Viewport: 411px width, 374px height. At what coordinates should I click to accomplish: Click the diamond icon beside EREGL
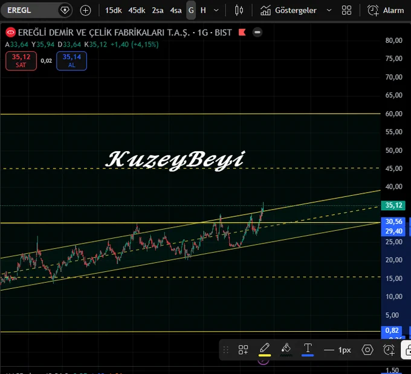point(65,10)
